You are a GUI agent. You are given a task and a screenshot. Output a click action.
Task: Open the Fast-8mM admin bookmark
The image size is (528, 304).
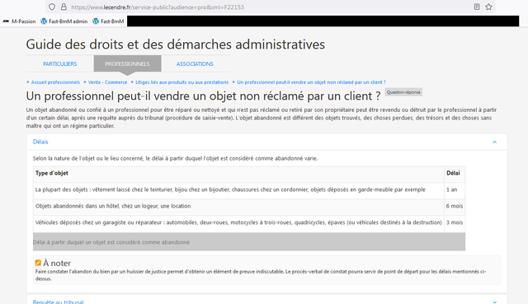click(64, 21)
